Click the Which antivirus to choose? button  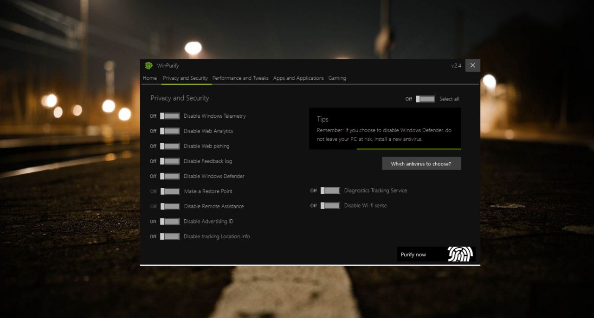coord(421,164)
